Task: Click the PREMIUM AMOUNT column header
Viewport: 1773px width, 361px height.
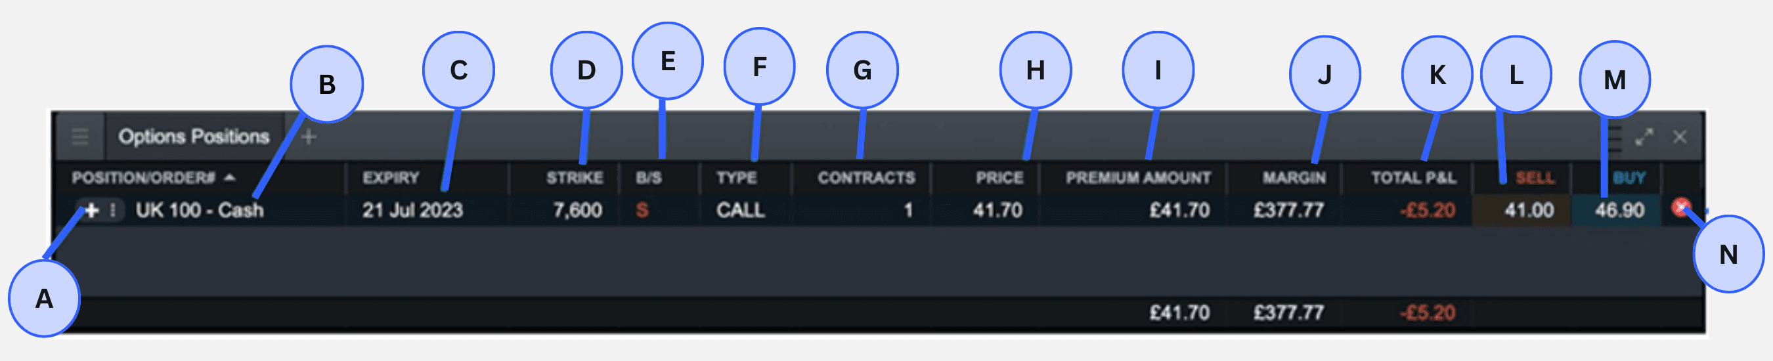Action: (1138, 178)
